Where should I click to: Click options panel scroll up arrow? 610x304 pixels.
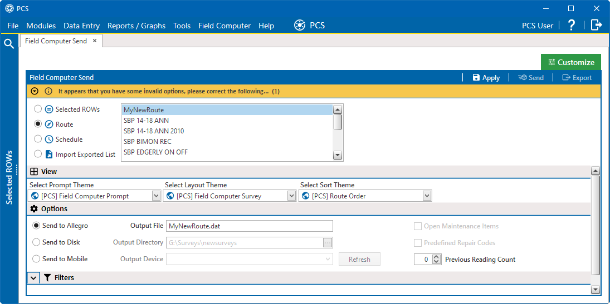595,171
